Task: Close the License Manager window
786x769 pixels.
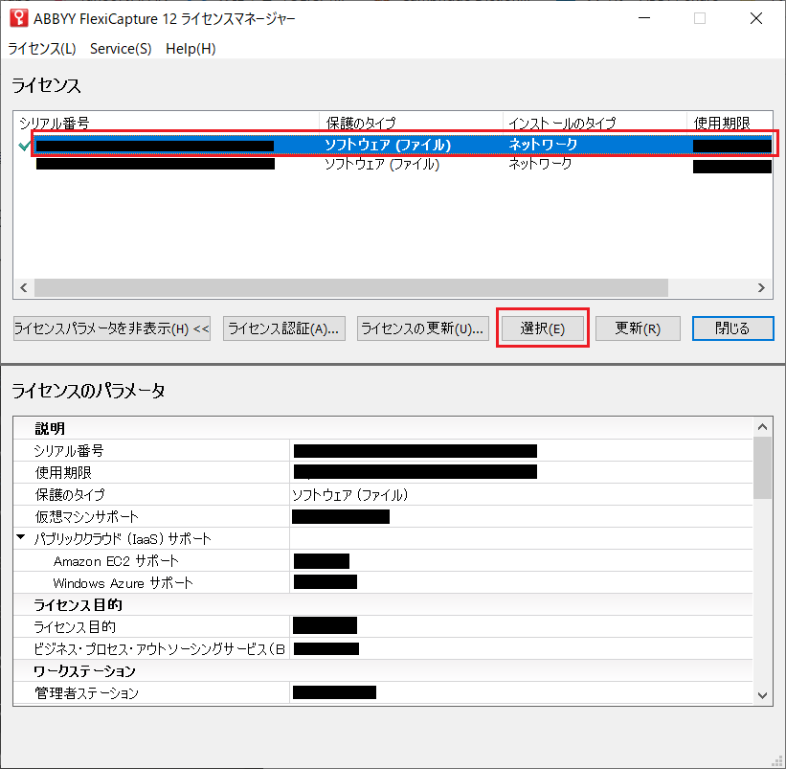Action: coord(756,18)
